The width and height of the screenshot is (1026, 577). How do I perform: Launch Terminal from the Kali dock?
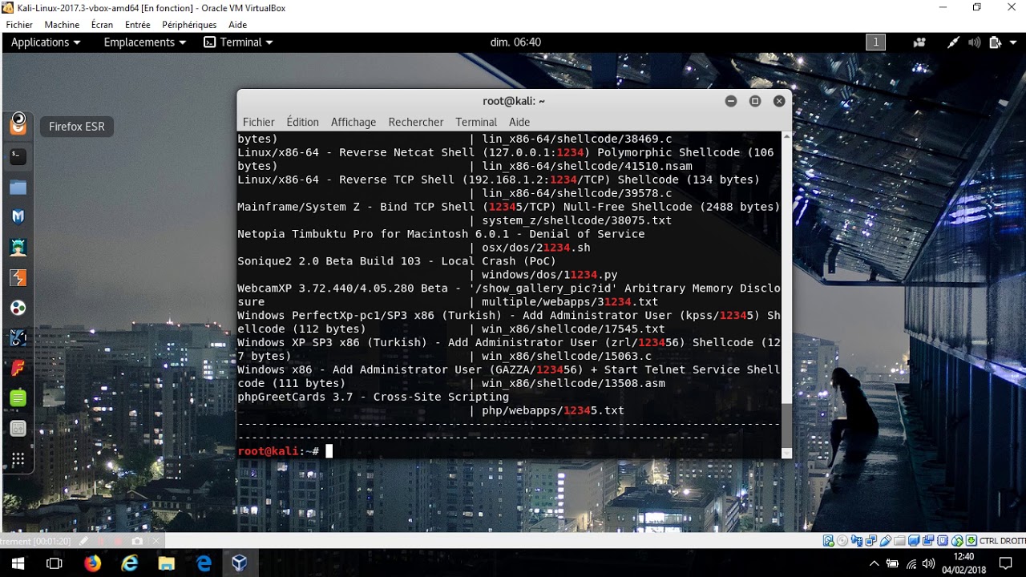pos(18,157)
